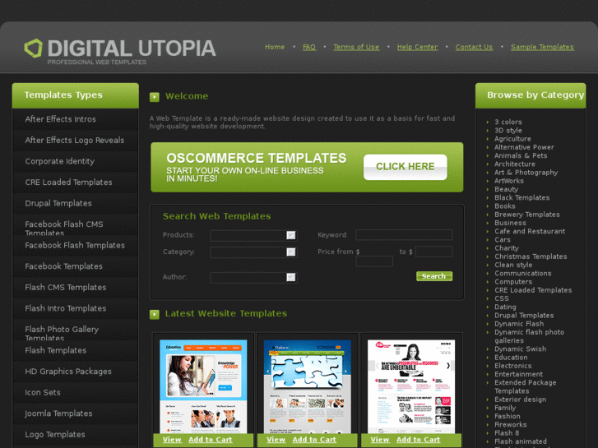598x448 pixels.
Task: Open the white and red template thumbnail
Action: coord(411,386)
